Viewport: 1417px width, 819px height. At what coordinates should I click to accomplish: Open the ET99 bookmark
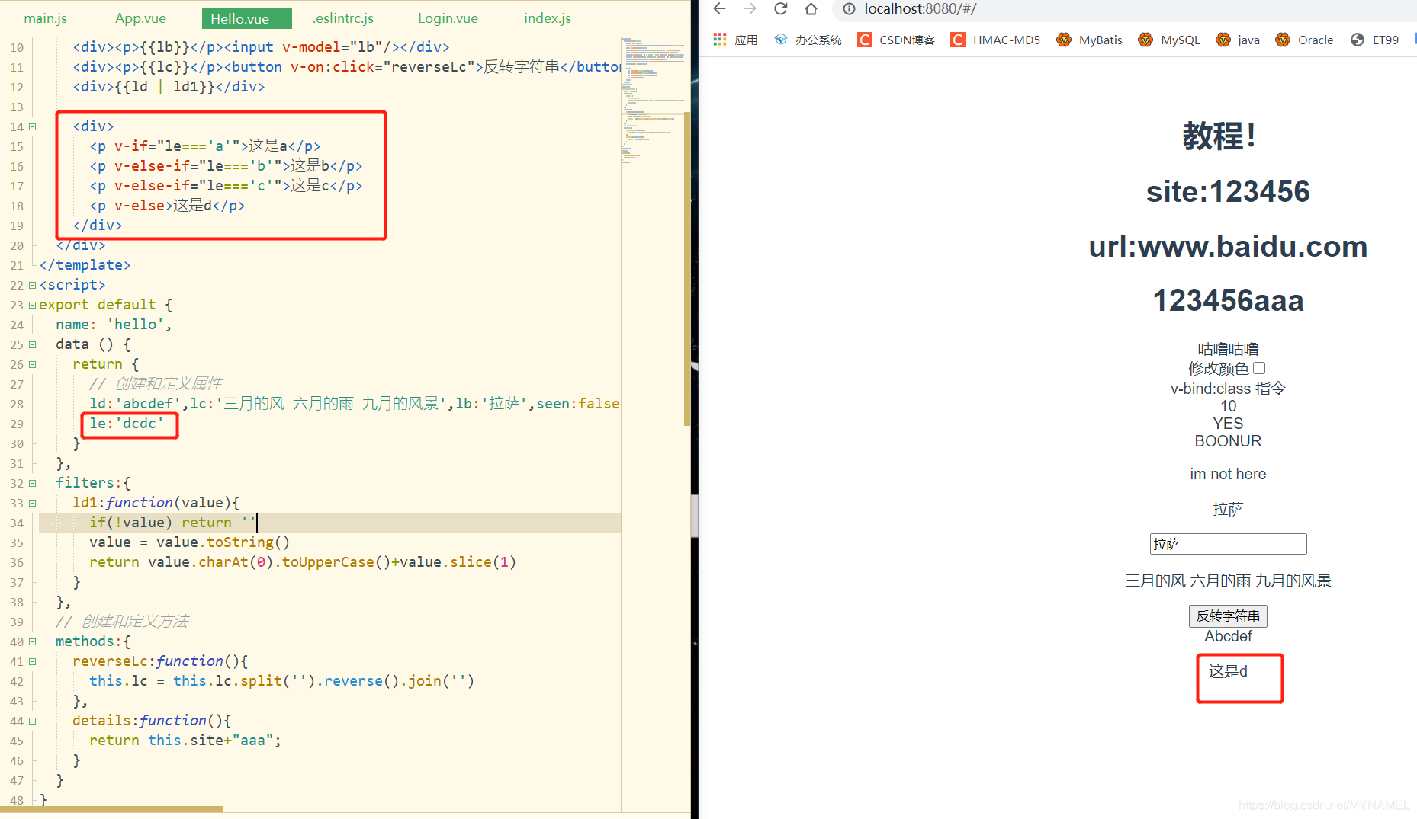pyautogui.click(x=1374, y=40)
